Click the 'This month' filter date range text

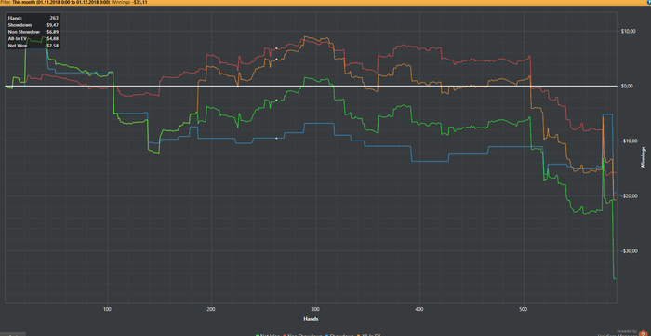coord(61,2)
